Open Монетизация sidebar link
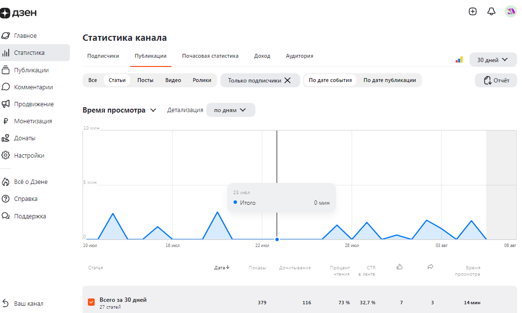The width and height of the screenshot is (522, 313). pyautogui.click(x=33, y=121)
